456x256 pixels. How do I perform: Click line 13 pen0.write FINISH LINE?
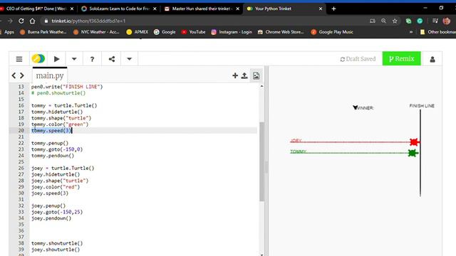pyautogui.click(x=67, y=87)
